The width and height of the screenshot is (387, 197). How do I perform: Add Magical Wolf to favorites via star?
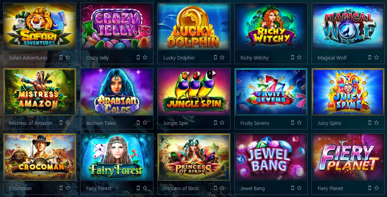376,57
